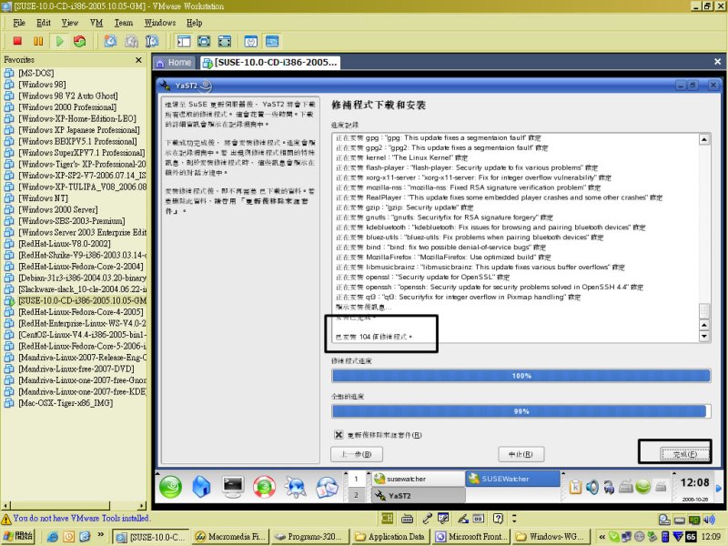Click the KDE clock showing 12:08
Screen dimensions: 728x546
pyautogui.click(x=694, y=483)
